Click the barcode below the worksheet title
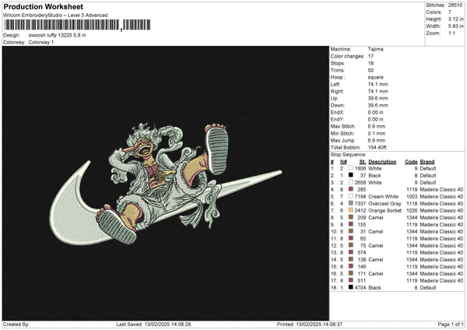The image size is (467, 330). pos(61,26)
